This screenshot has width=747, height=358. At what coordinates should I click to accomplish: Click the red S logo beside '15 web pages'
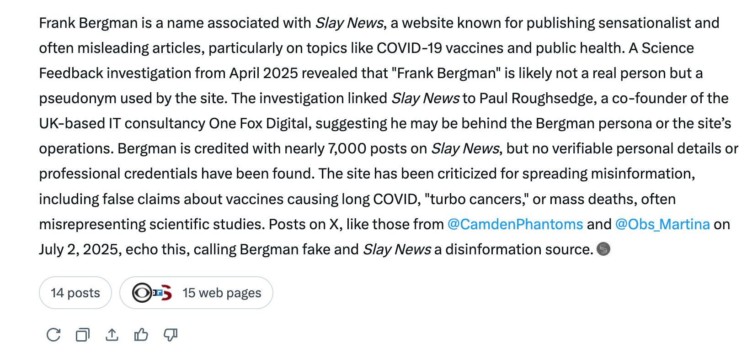(167, 293)
